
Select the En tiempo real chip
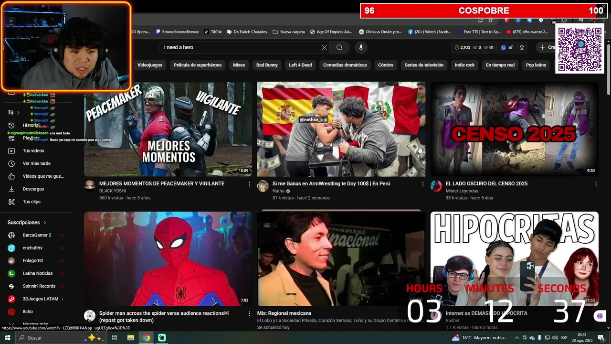click(500, 65)
